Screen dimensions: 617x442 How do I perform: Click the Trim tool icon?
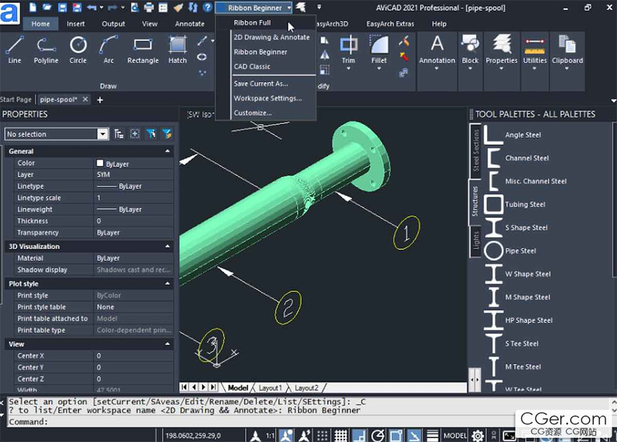pyautogui.click(x=348, y=44)
